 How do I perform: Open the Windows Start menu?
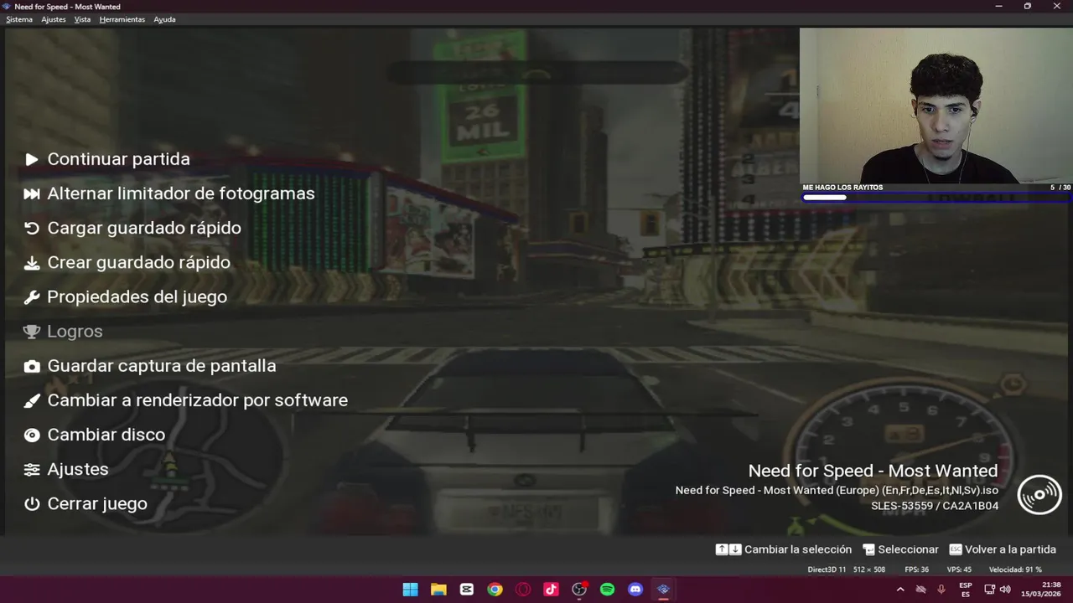(410, 590)
